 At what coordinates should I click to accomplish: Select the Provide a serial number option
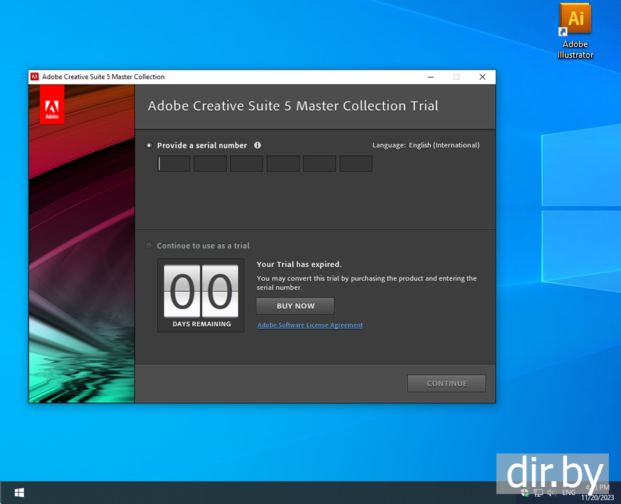(x=149, y=145)
